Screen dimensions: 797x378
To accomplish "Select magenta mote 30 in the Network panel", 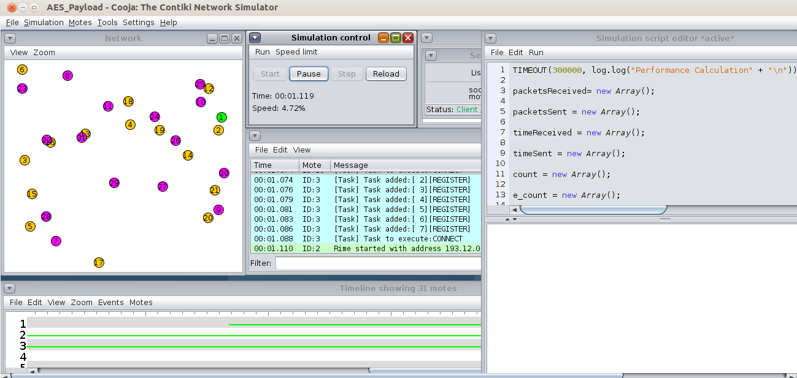I will [224, 173].
